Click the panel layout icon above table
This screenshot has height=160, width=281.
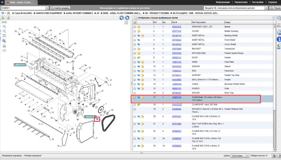pos(273,18)
